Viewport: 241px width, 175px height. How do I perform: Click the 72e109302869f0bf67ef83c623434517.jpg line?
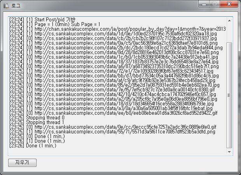tap(111, 71)
